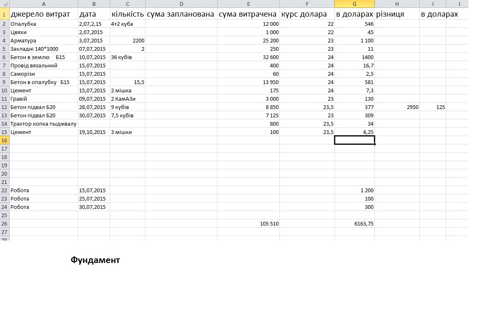Image resolution: width=490 pixels, height=310 pixels.
Task: Select column C header
Action: [128, 4]
